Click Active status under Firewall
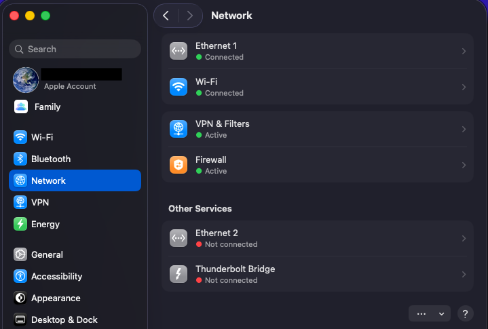Viewport: 488px width, 329px height. (x=216, y=171)
